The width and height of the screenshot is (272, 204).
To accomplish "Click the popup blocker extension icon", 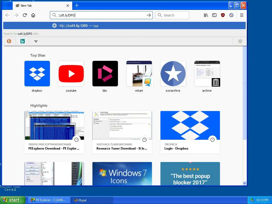I will [x=231, y=15].
